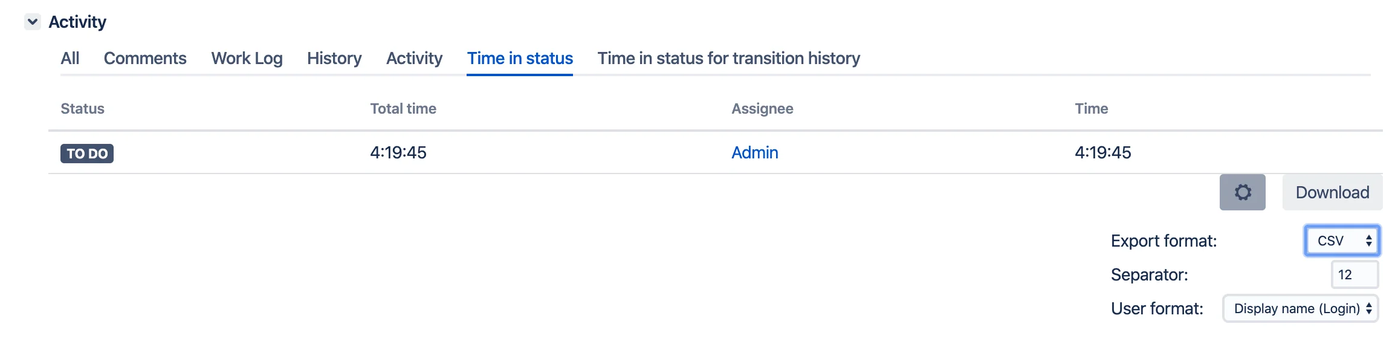
Task: Click the Total time column header
Action: (403, 109)
